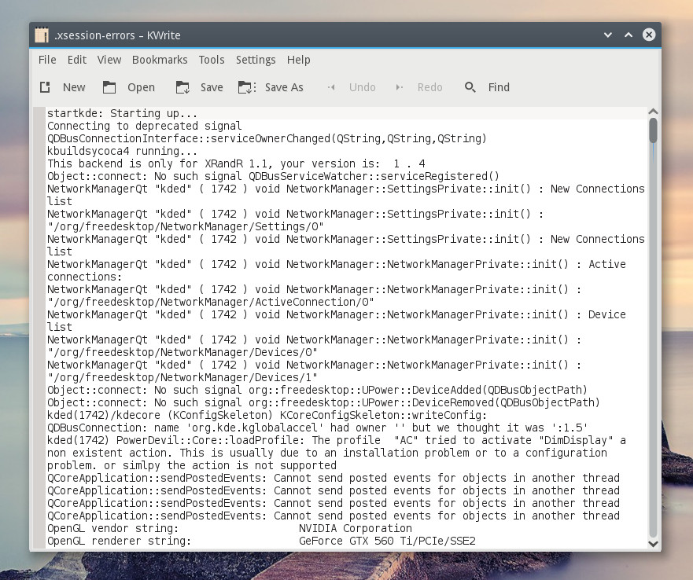
Task: Click the "PowerDevil::Core::loadProfile" line
Action: [x=337, y=440]
